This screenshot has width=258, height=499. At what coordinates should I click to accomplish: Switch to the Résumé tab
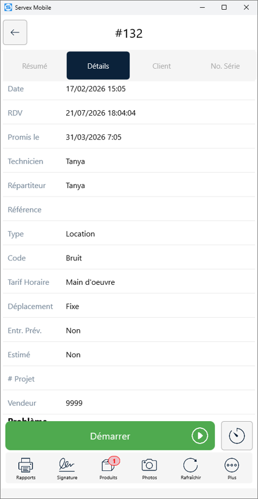point(35,66)
